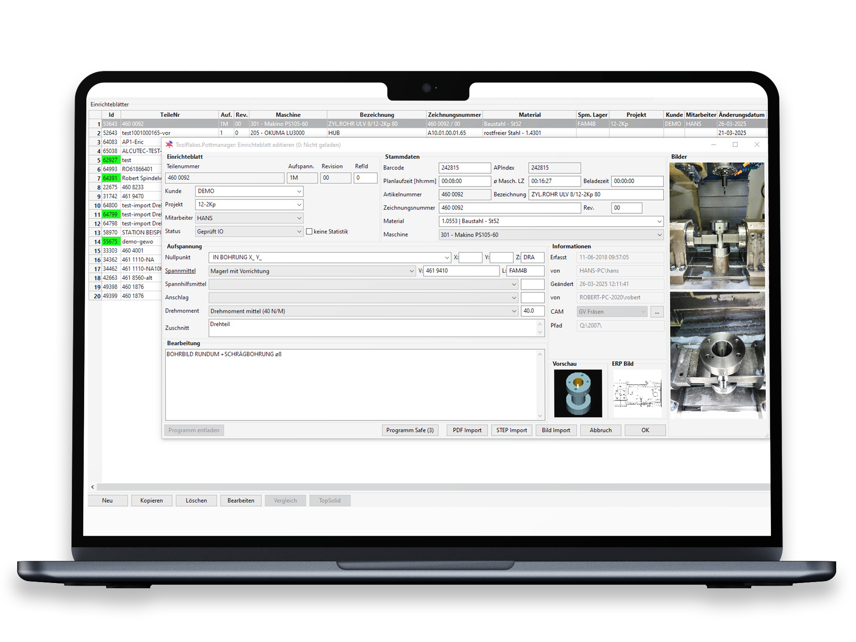Screen dimensions: 856x642
Task: Click the Beladezeit field 00:00:00
Action: (637, 181)
